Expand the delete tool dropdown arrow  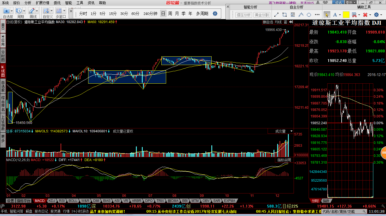pos(370,15)
